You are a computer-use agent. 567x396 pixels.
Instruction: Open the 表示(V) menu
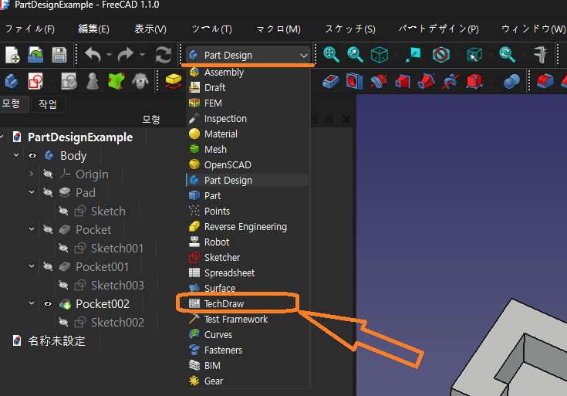point(150,29)
